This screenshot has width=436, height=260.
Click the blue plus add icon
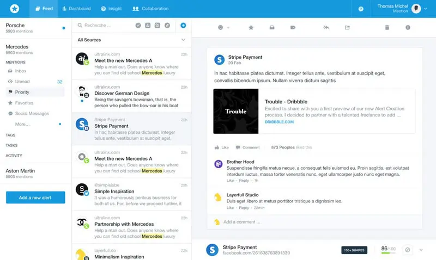tap(183, 25)
